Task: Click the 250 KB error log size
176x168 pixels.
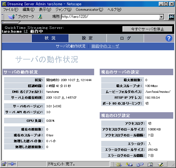Action: [153, 150]
